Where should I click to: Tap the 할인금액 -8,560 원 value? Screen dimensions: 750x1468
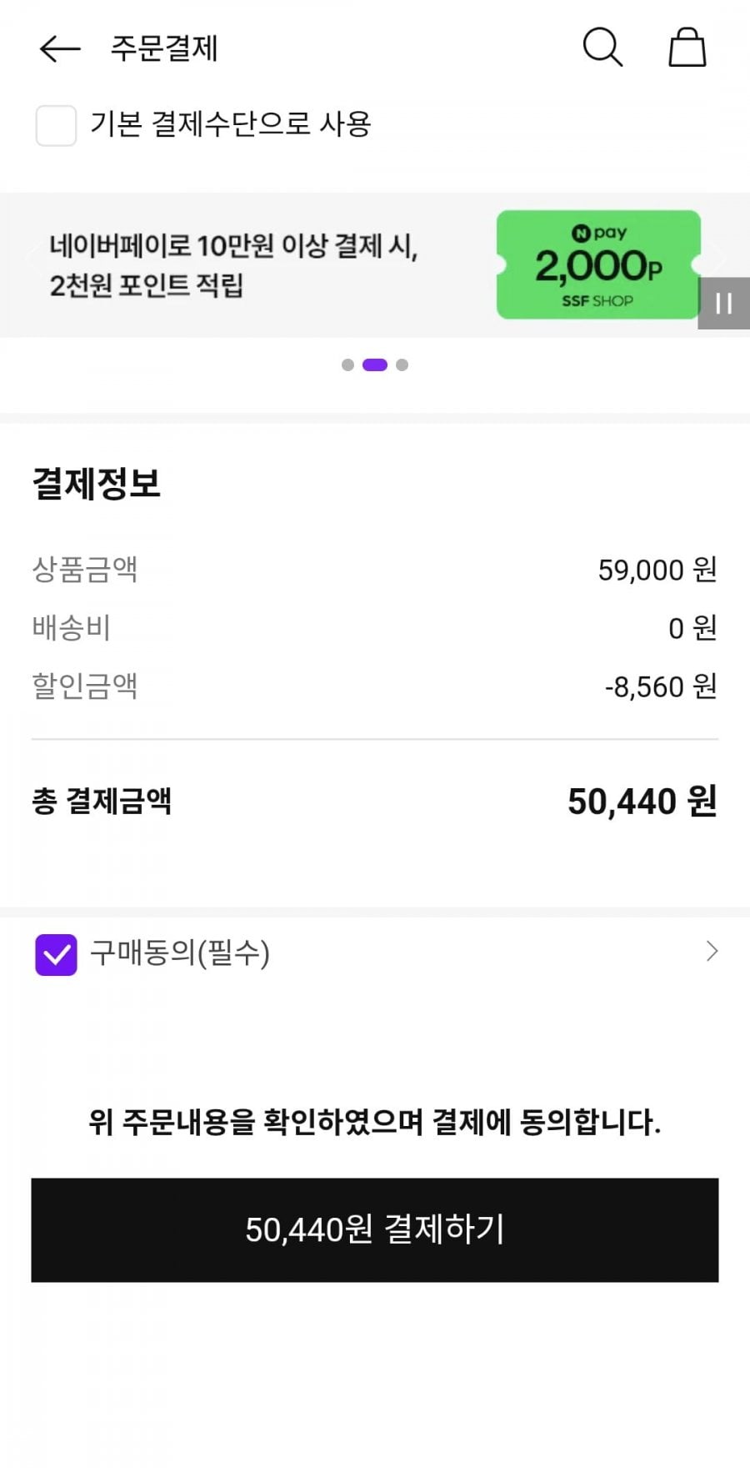click(x=660, y=687)
